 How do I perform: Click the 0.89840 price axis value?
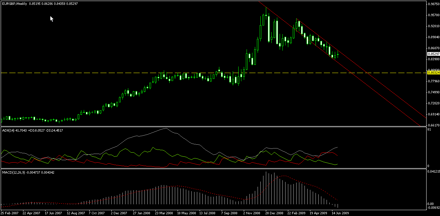pyautogui.click(x=433, y=37)
